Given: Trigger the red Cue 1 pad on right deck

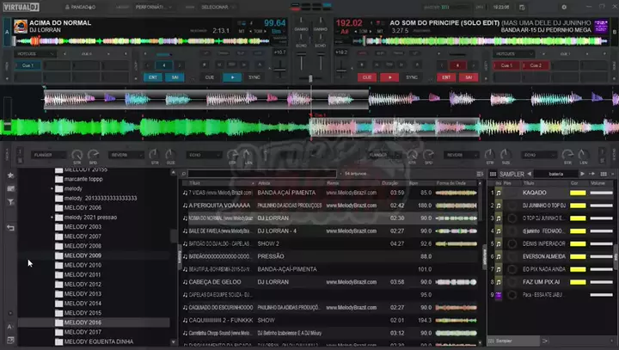Looking at the screenshot, I should tap(506, 65).
